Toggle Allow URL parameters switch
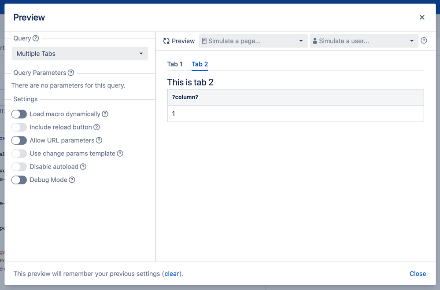The width and height of the screenshot is (440, 290). coord(19,140)
